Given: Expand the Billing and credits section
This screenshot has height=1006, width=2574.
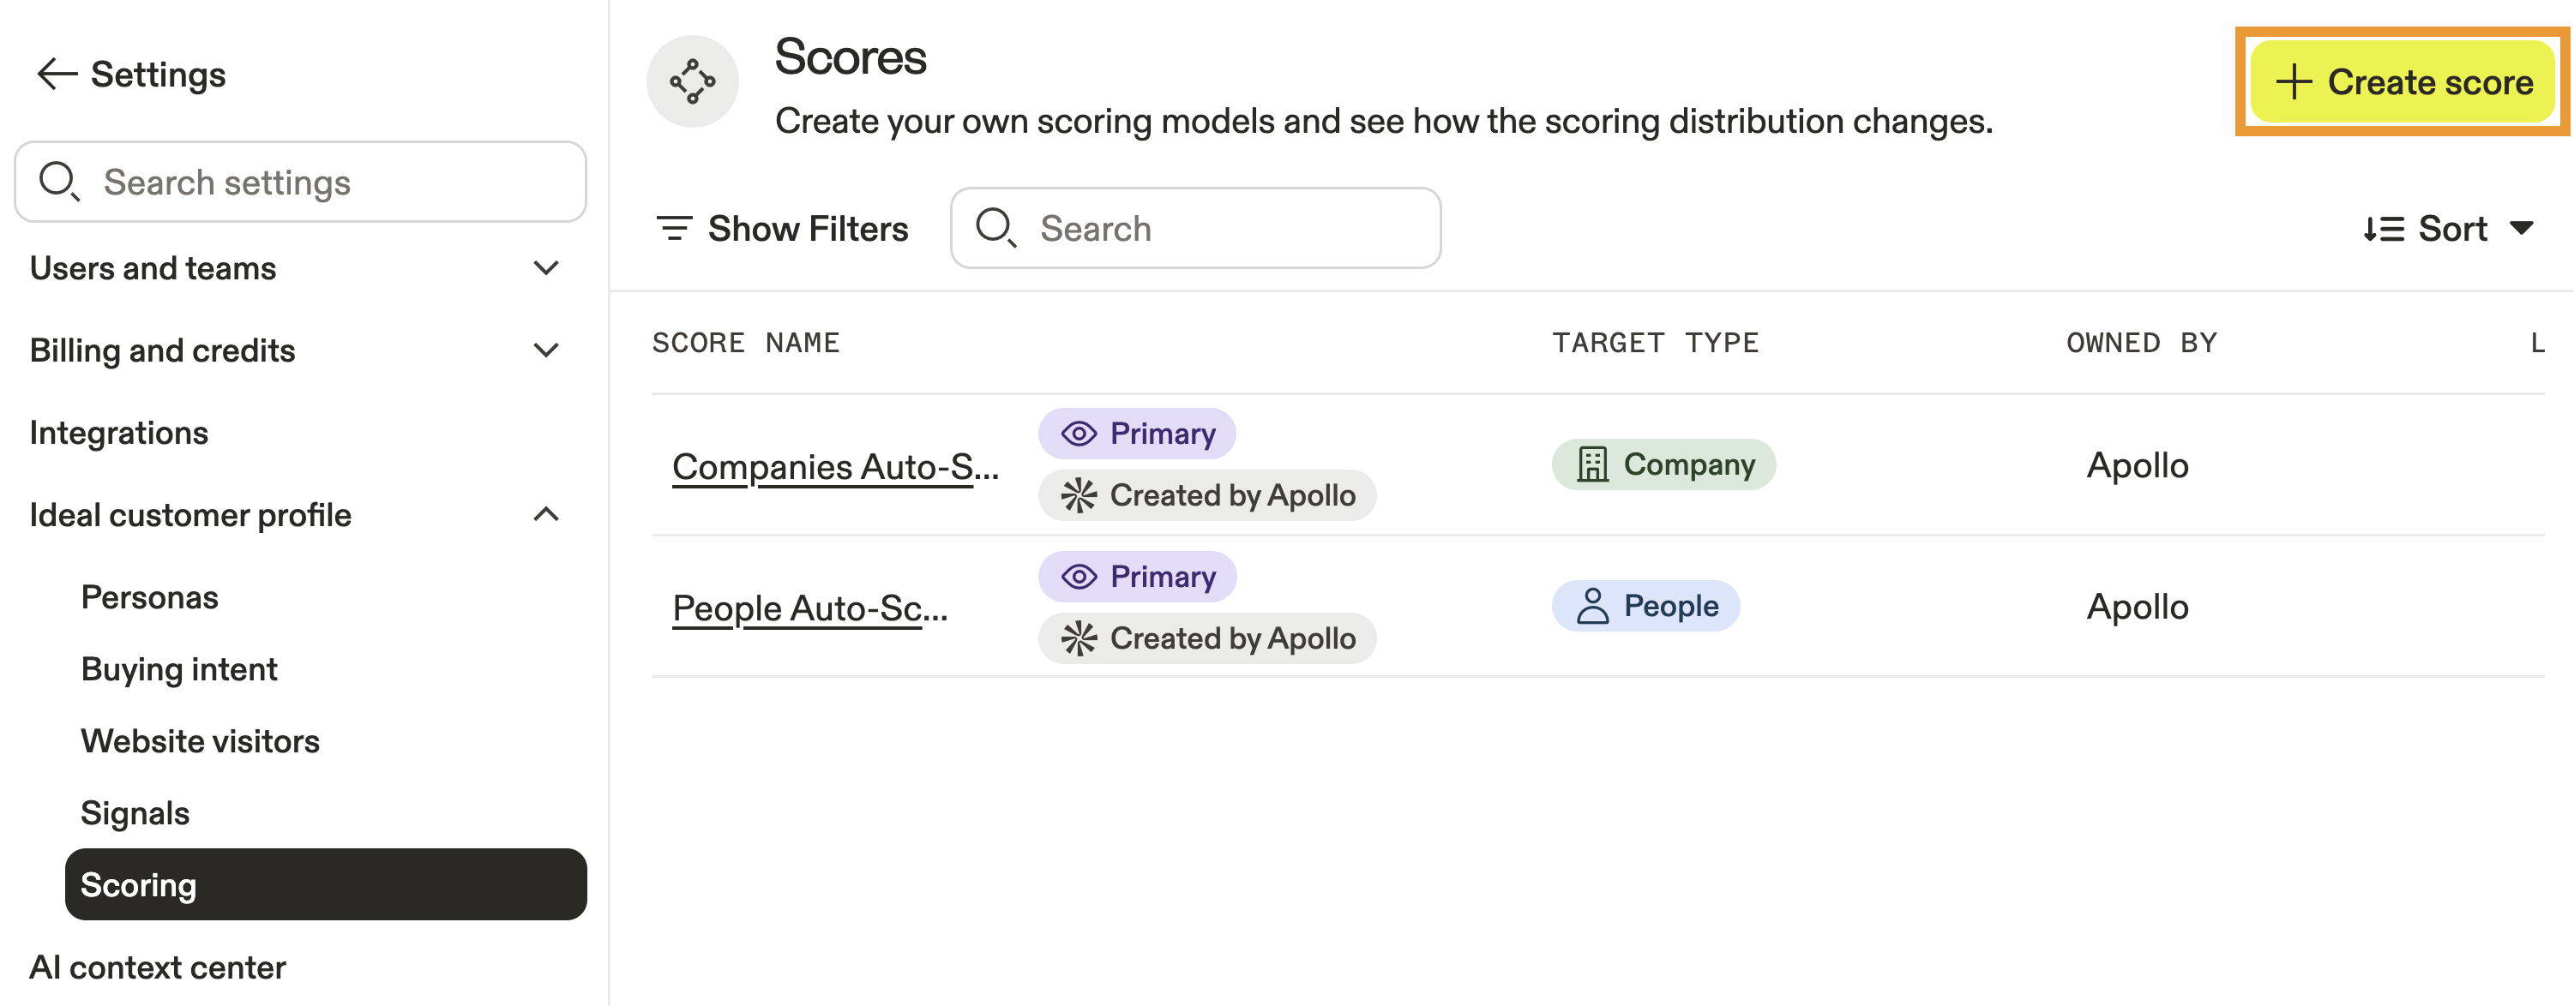Looking at the screenshot, I should (545, 350).
